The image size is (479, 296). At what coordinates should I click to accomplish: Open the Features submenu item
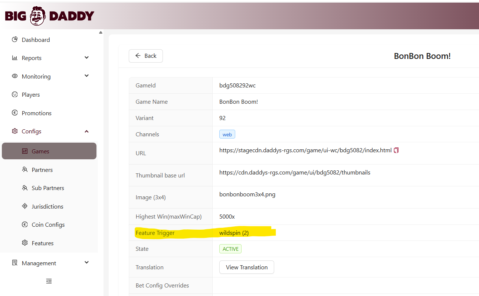click(x=49, y=243)
